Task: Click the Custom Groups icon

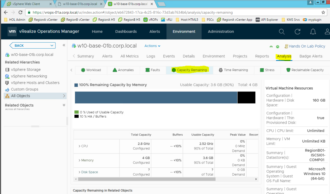Action: click(x=7, y=89)
